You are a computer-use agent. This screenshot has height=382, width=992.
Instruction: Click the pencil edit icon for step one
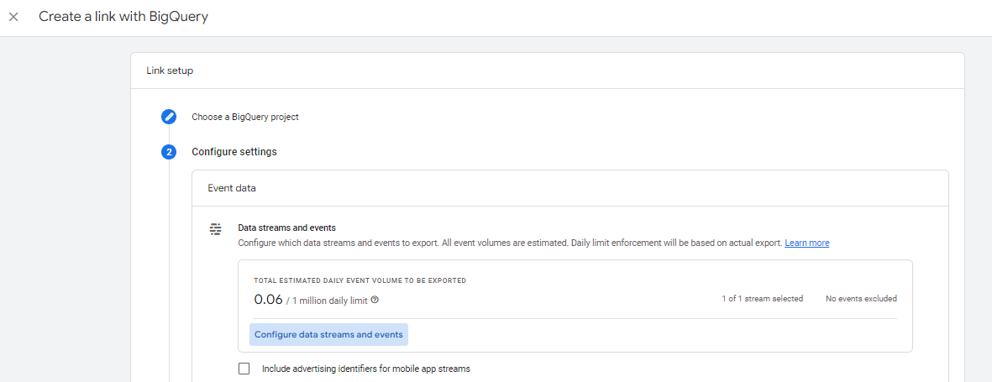click(x=169, y=117)
